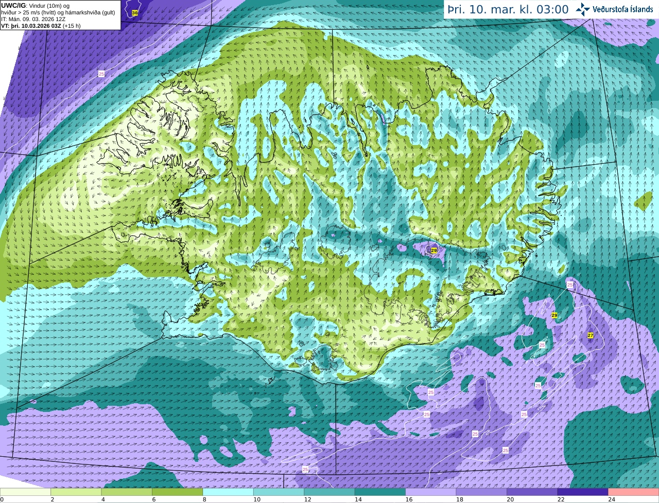Click the legend scale value 20
The image size is (659, 503).
tap(510, 499)
